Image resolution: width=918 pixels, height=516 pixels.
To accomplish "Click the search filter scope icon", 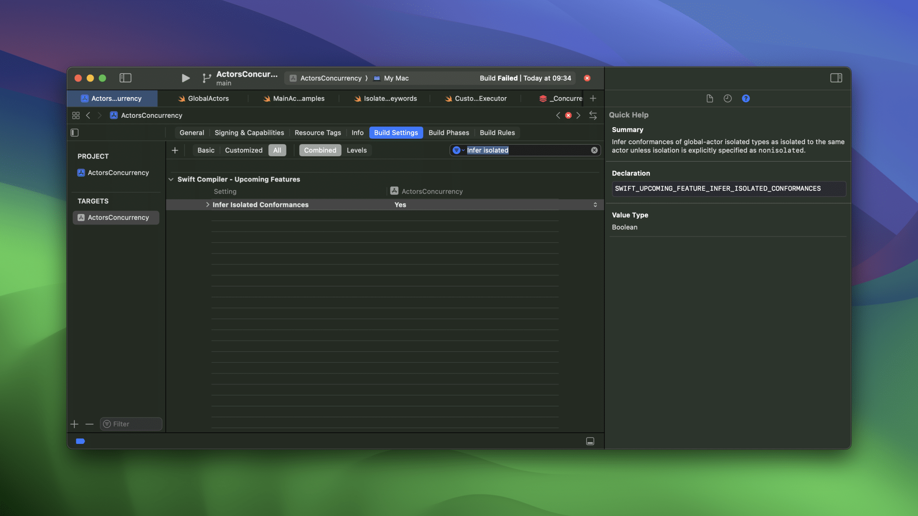I will click(x=457, y=150).
